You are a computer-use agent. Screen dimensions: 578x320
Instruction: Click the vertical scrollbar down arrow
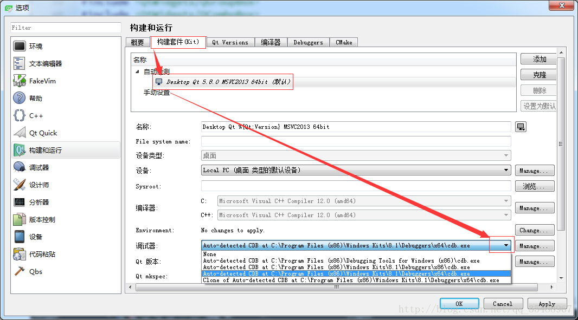tap(561, 278)
